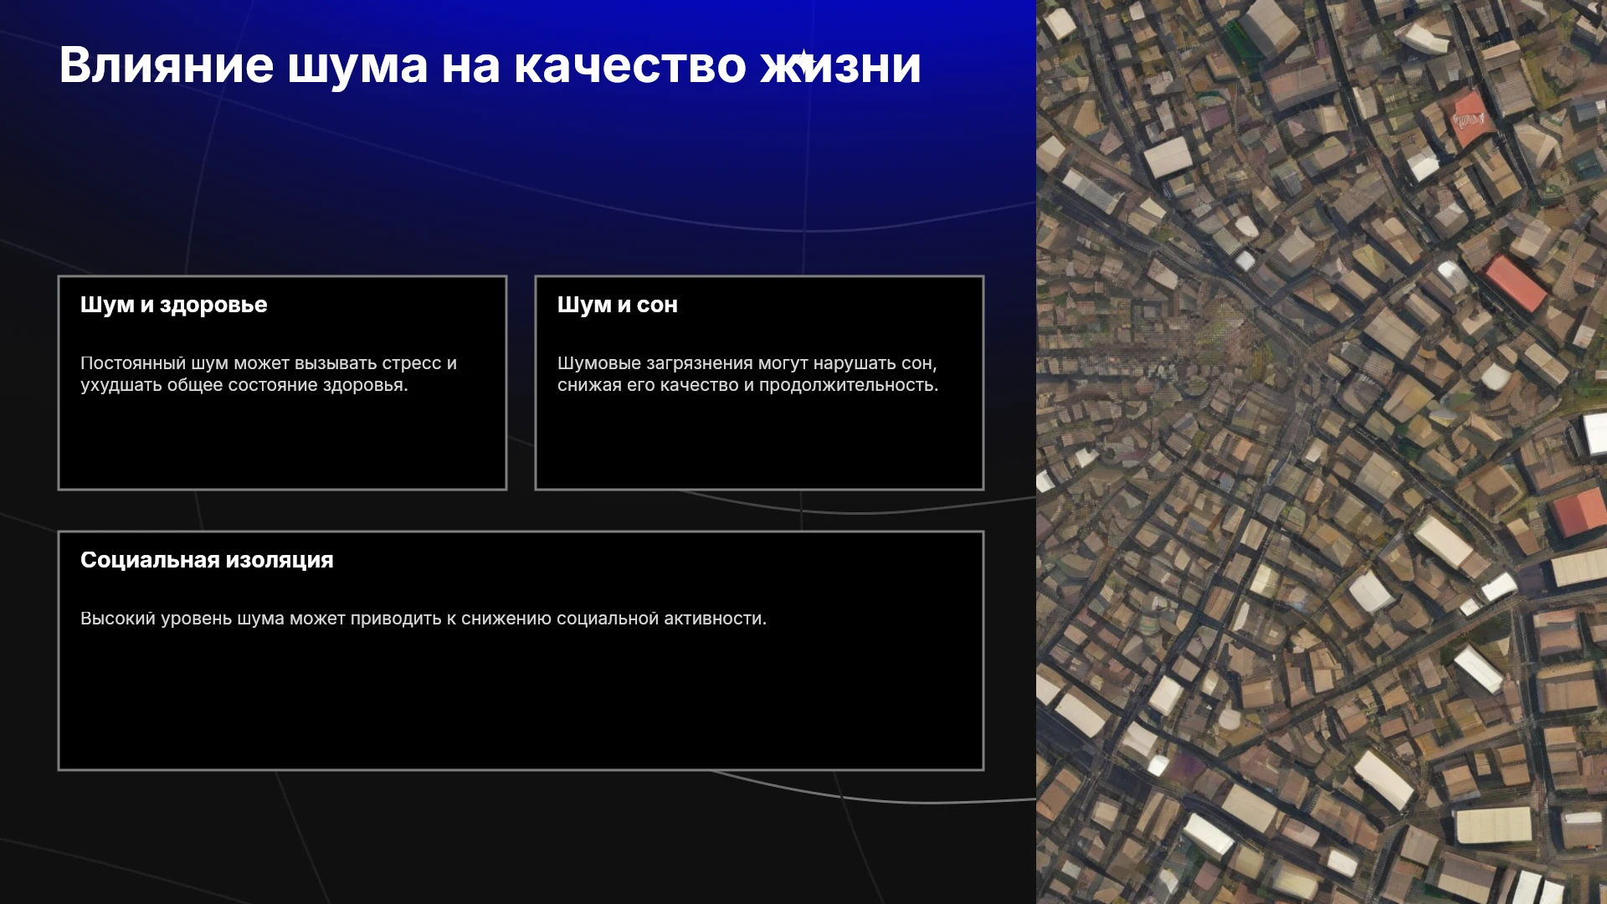This screenshot has width=1607, height=904.
Task: Click the "Шум и здоровье" card heading
Action: [174, 305]
